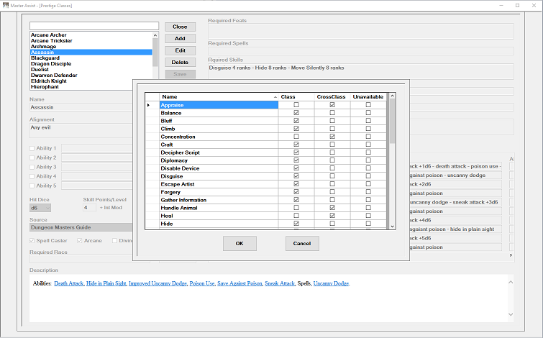The width and height of the screenshot is (543, 338).
Task: Click the OK button in skills dialog
Action: pos(239,244)
